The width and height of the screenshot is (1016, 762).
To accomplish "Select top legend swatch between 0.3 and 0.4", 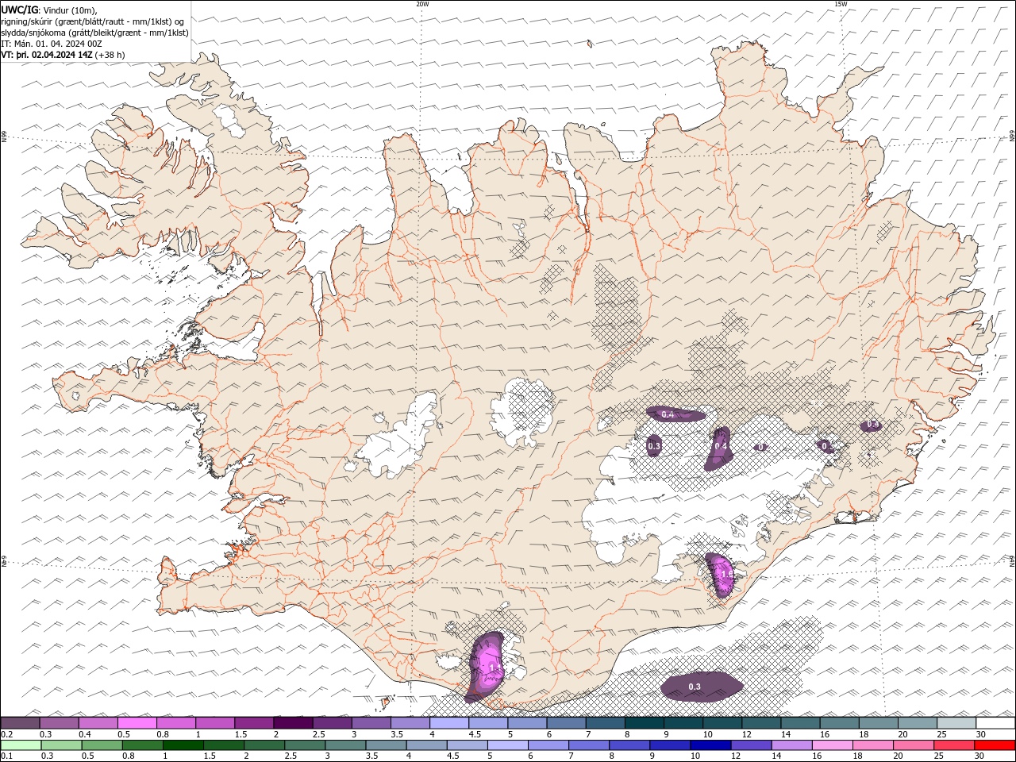I will [x=59, y=723].
